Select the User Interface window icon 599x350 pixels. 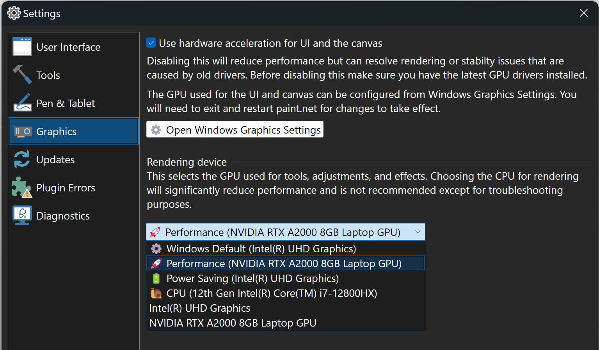coord(22,46)
